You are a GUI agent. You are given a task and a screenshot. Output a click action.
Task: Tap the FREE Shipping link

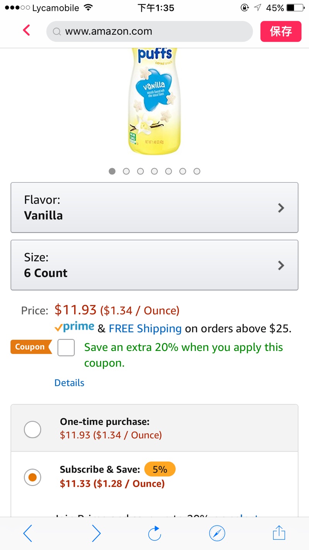click(145, 329)
